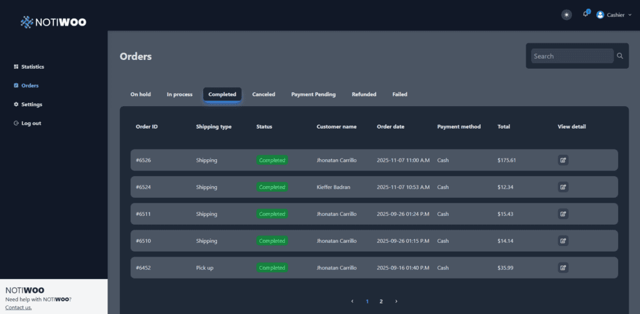Viewport: 640px width, 314px height.
Task: Expand the Cashier account dropdown chevron
Action: coord(630,15)
